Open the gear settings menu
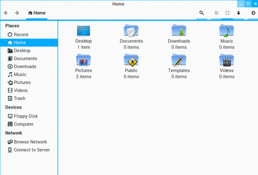The height and width of the screenshot is (175, 258). [253, 13]
